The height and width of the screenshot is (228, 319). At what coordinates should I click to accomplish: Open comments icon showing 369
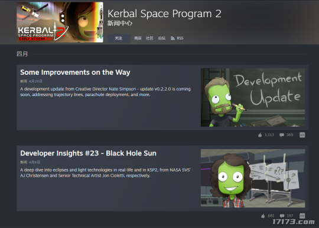(282, 135)
